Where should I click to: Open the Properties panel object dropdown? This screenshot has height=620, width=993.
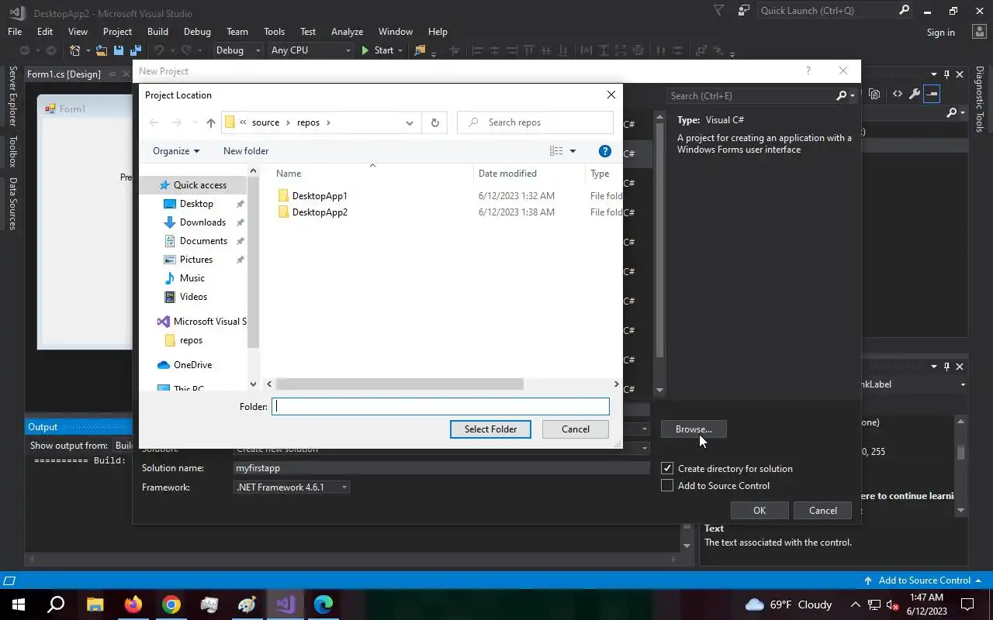click(962, 384)
